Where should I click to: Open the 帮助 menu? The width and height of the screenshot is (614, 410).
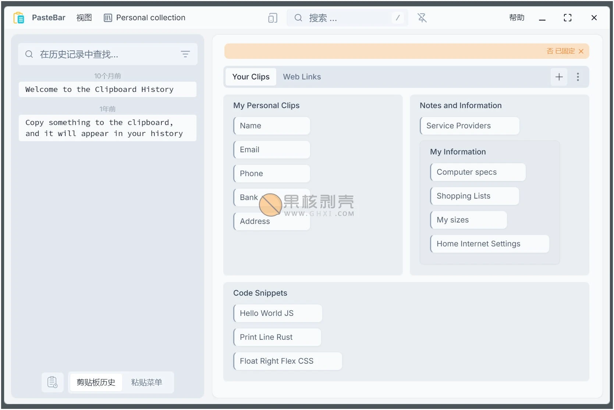[517, 17]
